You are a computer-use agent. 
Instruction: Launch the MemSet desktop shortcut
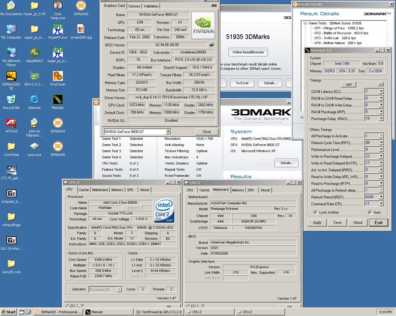pyautogui.click(x=58, y=102)
